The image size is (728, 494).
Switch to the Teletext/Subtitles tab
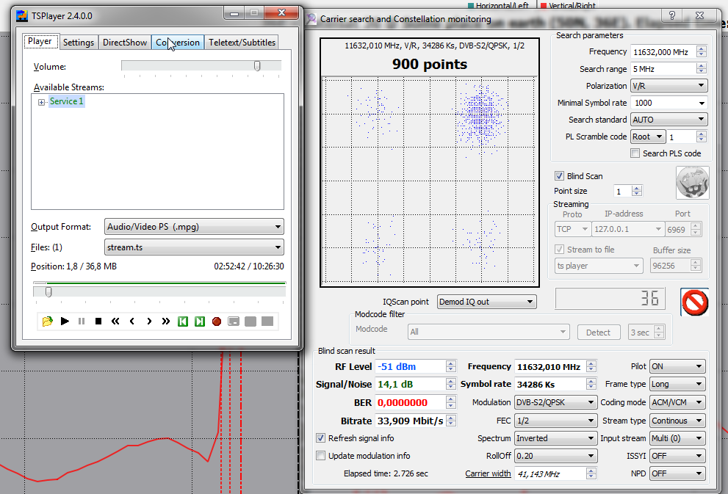(x=242, y=43)
